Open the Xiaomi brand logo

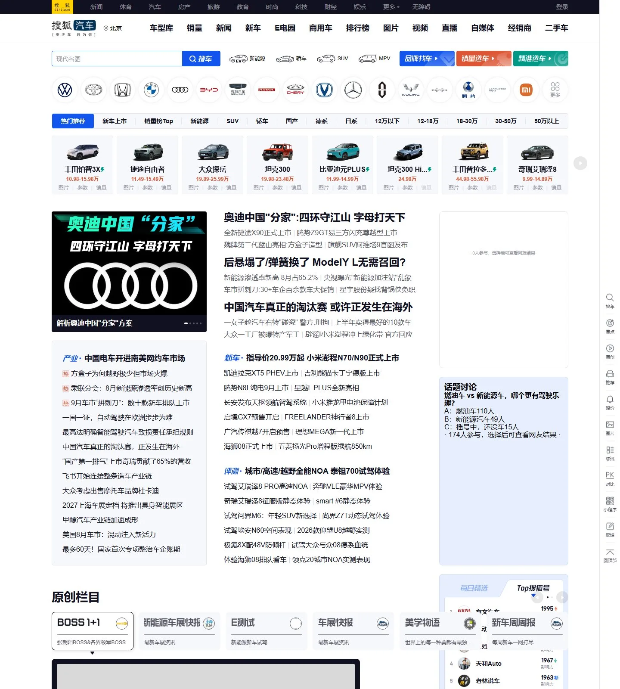526,90
